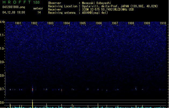Click the meteor count label
Image resolution: width=169 pixels, height=108 pixels.
[38, 8]
